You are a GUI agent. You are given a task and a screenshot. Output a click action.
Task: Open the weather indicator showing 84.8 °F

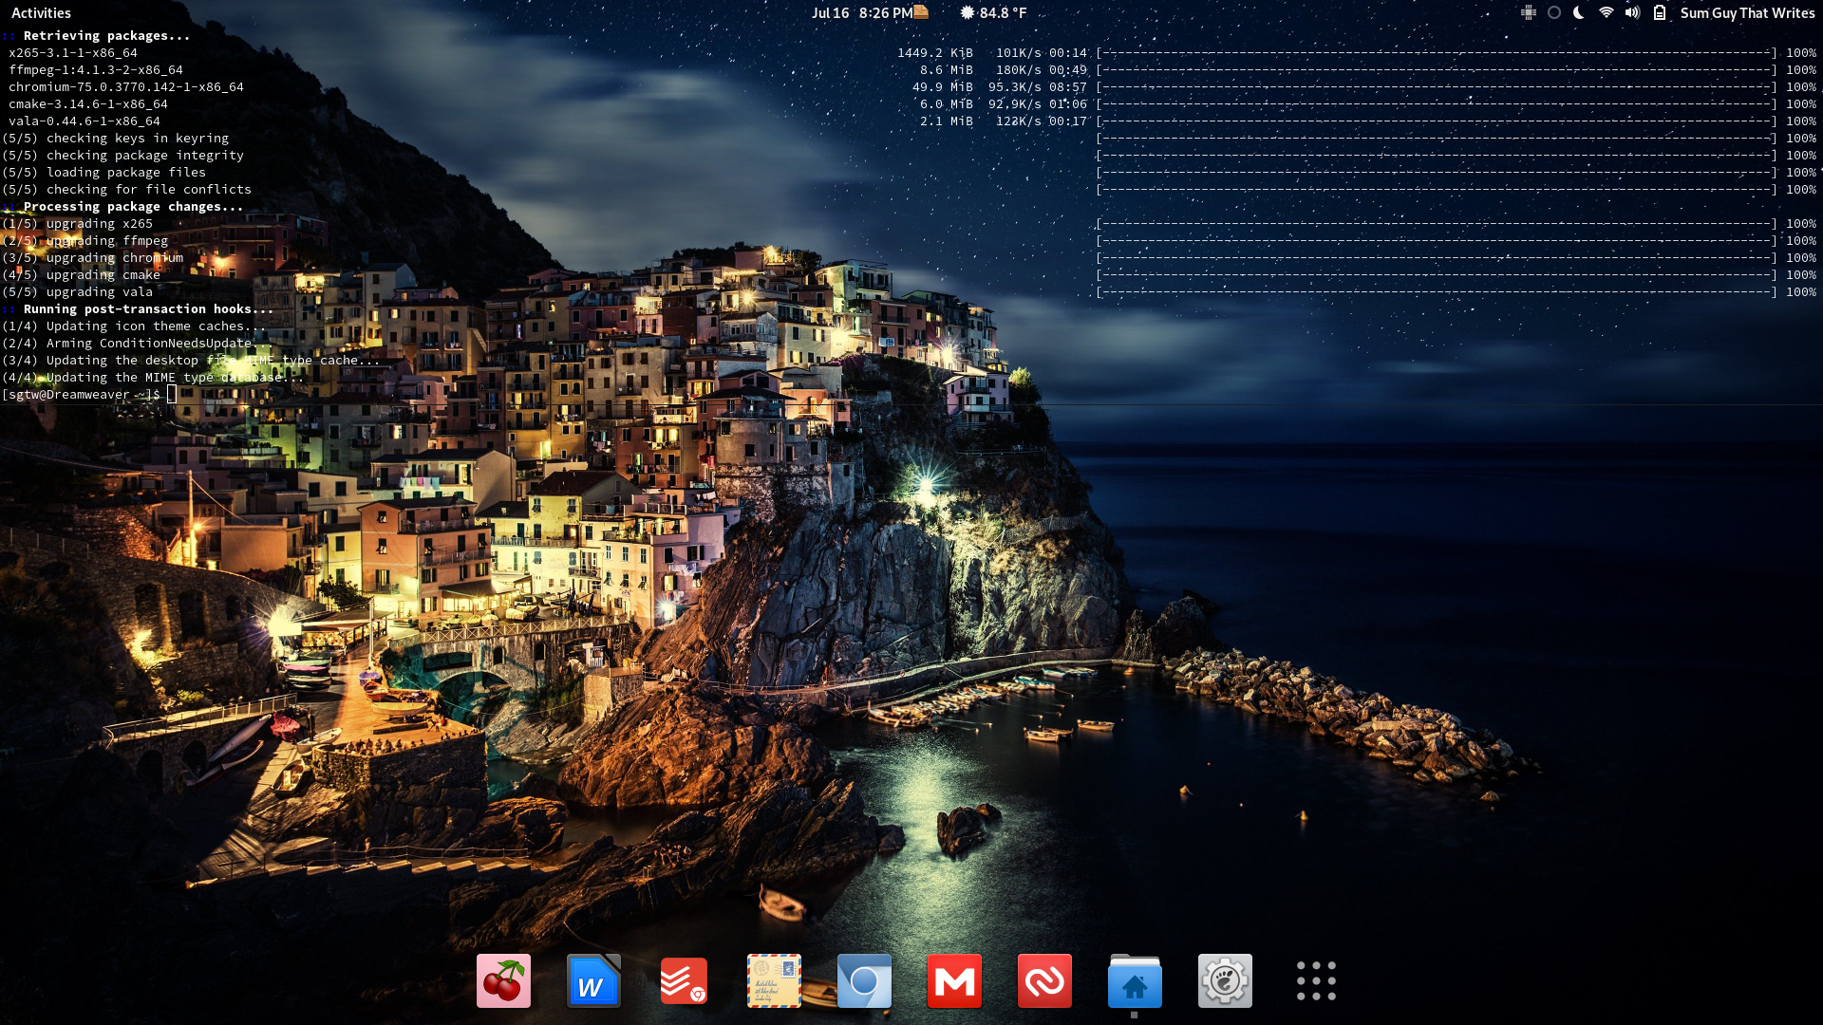pos(993,13)
